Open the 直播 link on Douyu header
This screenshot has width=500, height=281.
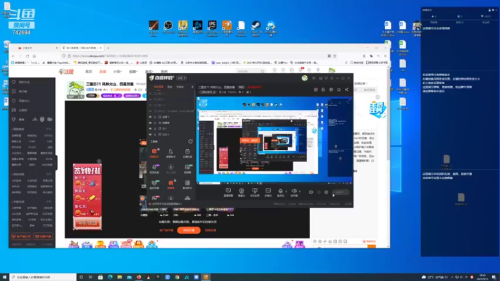tap(102, 72)
